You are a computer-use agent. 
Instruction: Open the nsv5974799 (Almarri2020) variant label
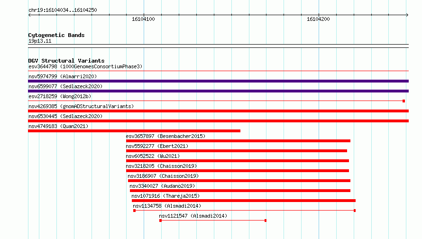click(63, 76)
